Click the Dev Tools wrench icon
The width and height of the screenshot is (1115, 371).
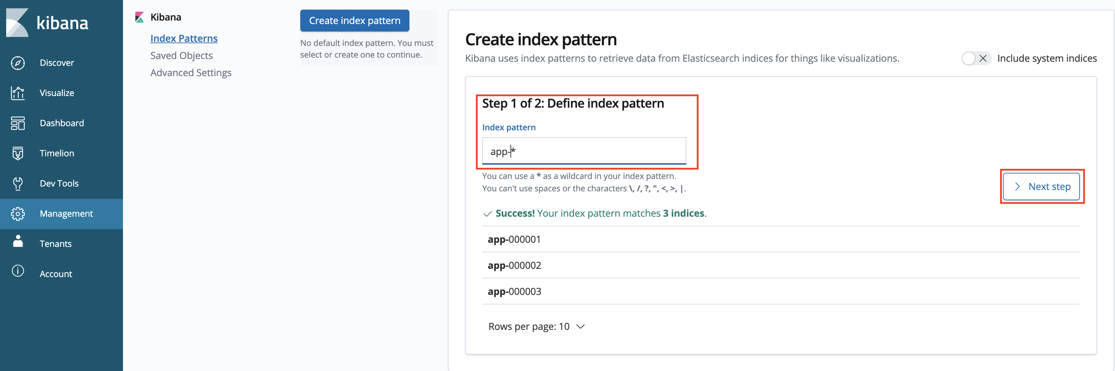18,183
